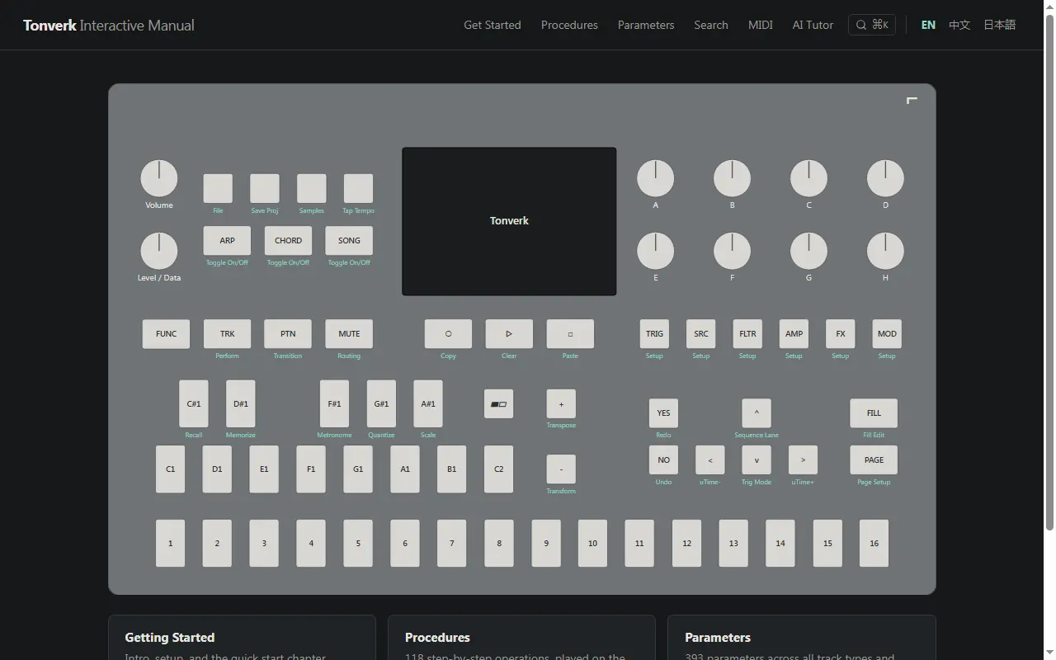The width and height of the screenshot is (1056, 660).
Task: Click step button 16
Action: pyautogui.click(x=874, y=544)
